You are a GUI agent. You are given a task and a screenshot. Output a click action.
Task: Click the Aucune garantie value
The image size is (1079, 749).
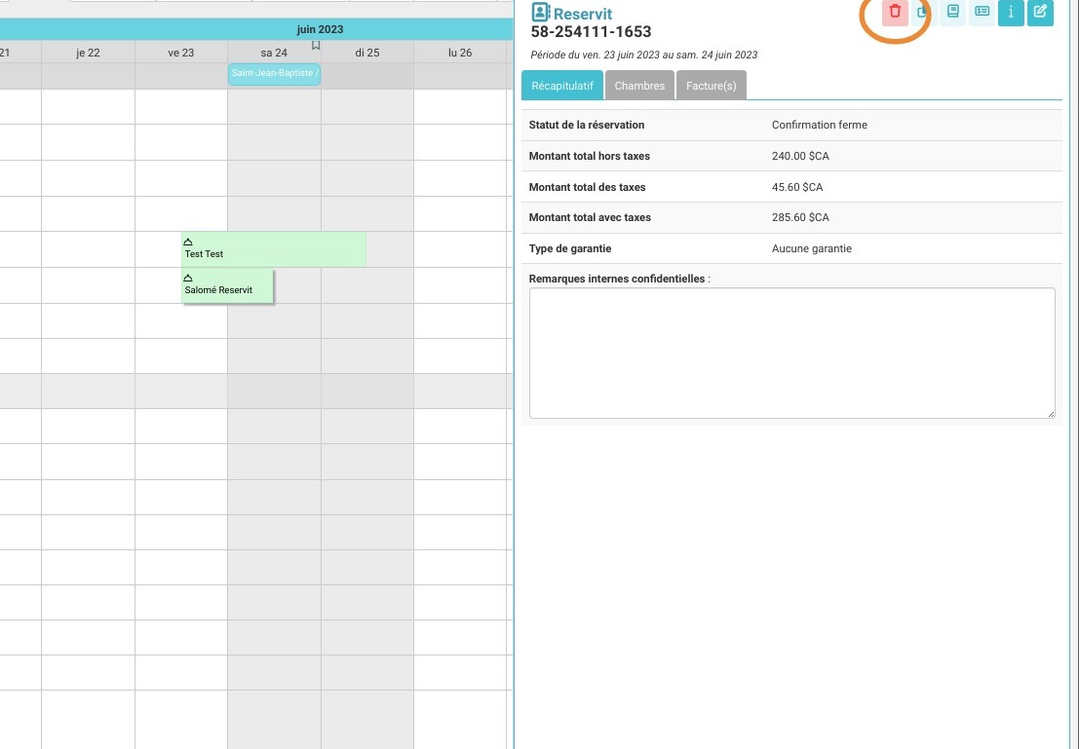[811, 248]
